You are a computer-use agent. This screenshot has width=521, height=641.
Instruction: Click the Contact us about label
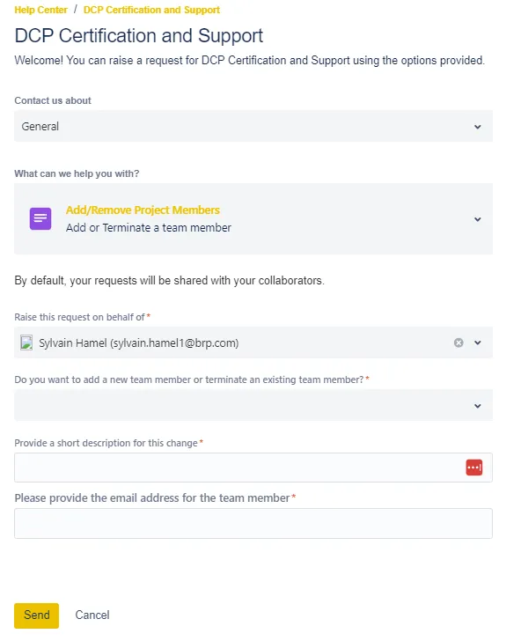[53, 100]
